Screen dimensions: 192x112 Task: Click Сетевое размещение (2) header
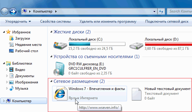[79, 81]
